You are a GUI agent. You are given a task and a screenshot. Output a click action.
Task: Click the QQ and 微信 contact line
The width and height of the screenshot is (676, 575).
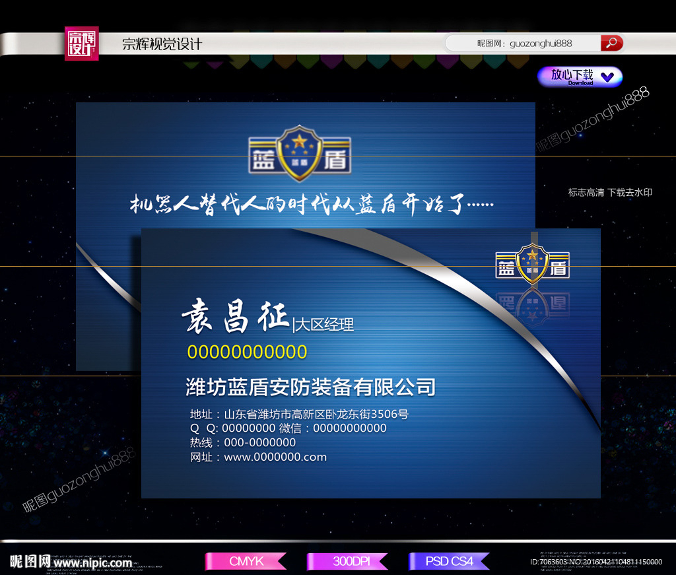(x=288, y=428)
